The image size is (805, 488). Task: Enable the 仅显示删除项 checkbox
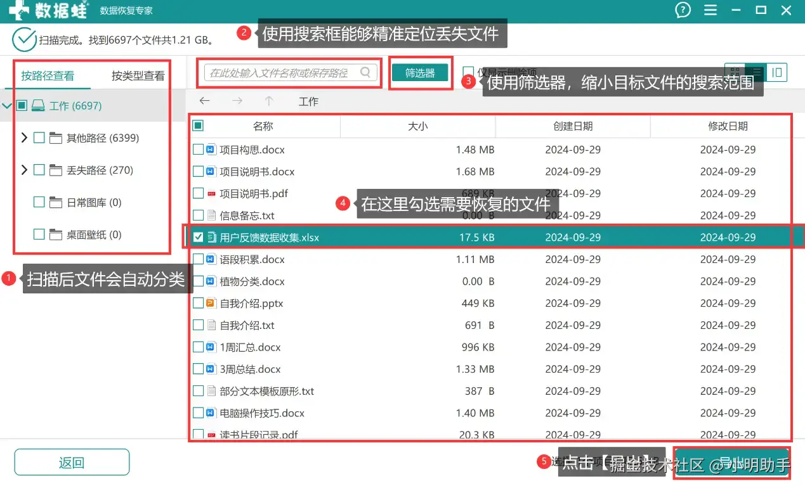click(x=468, y=72)
